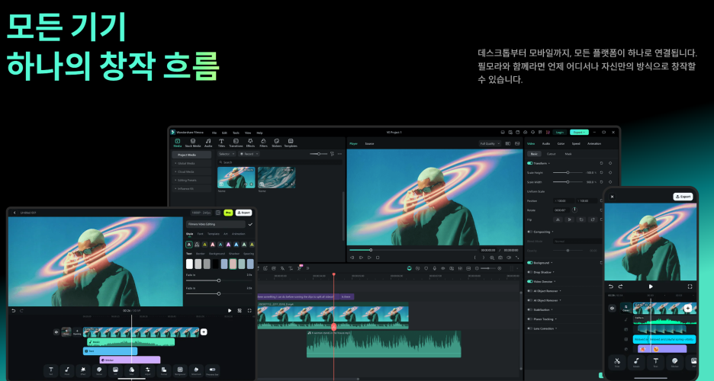
Task: Switch to the Color tab in properties panel
Action: [561, 144]
